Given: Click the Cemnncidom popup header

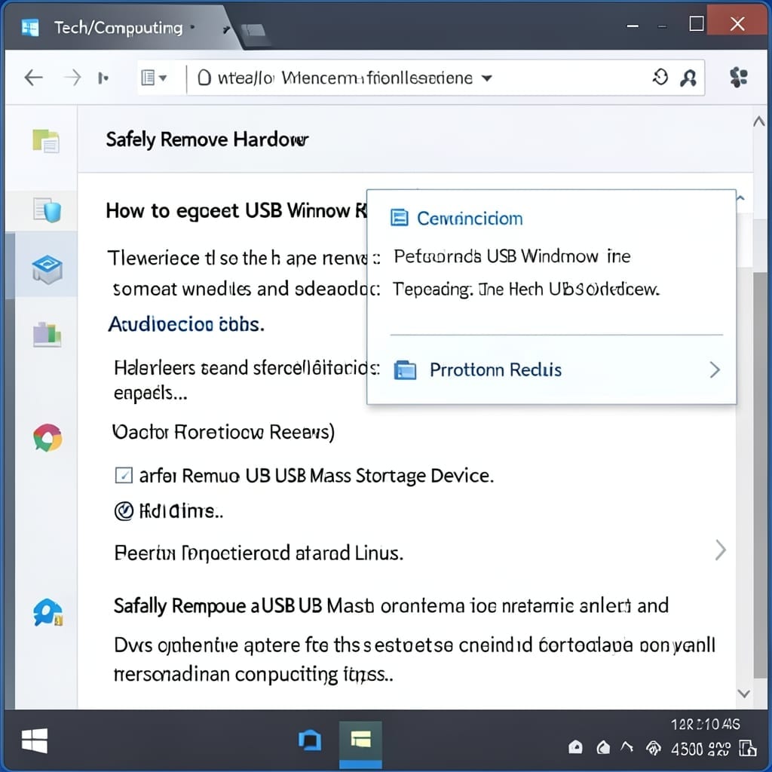Looking at the screenshot, I should (x=469, y=218).
